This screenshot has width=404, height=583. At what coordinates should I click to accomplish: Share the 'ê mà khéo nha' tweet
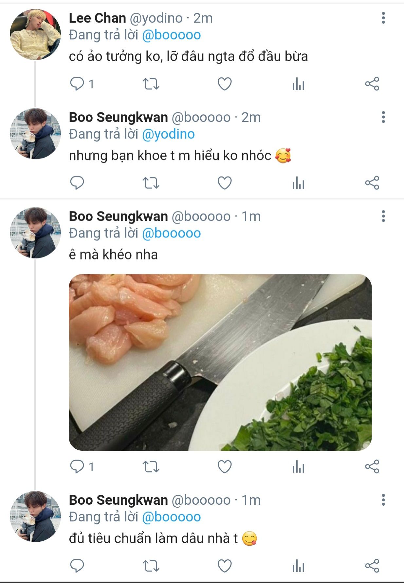372,467
